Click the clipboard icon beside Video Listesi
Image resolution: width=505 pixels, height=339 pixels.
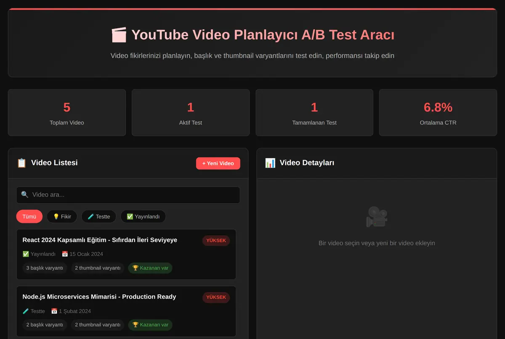click(21, 163)
